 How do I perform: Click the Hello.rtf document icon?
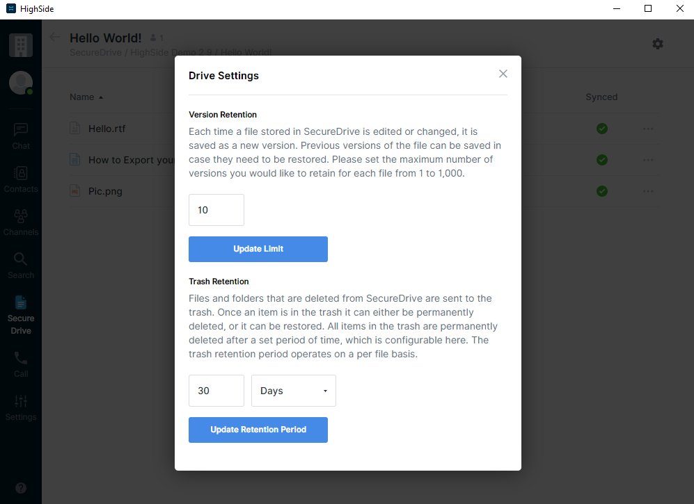74,128
